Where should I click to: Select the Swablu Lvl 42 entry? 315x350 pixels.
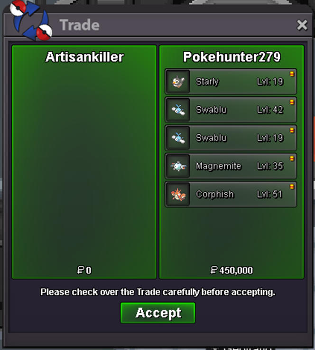231,110
